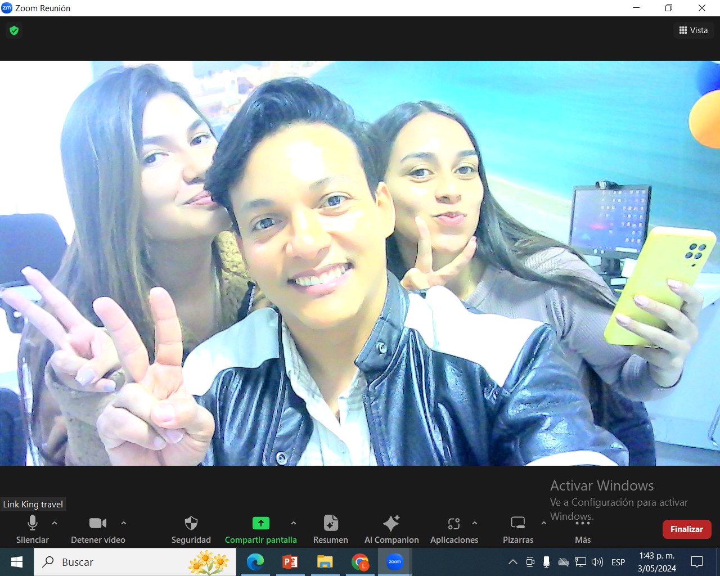Expand video options arrow beside Detener vídeo

[x=124, y=523]
